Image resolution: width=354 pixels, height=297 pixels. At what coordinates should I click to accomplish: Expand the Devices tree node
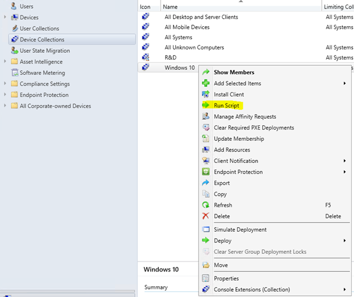coord(5,17)
